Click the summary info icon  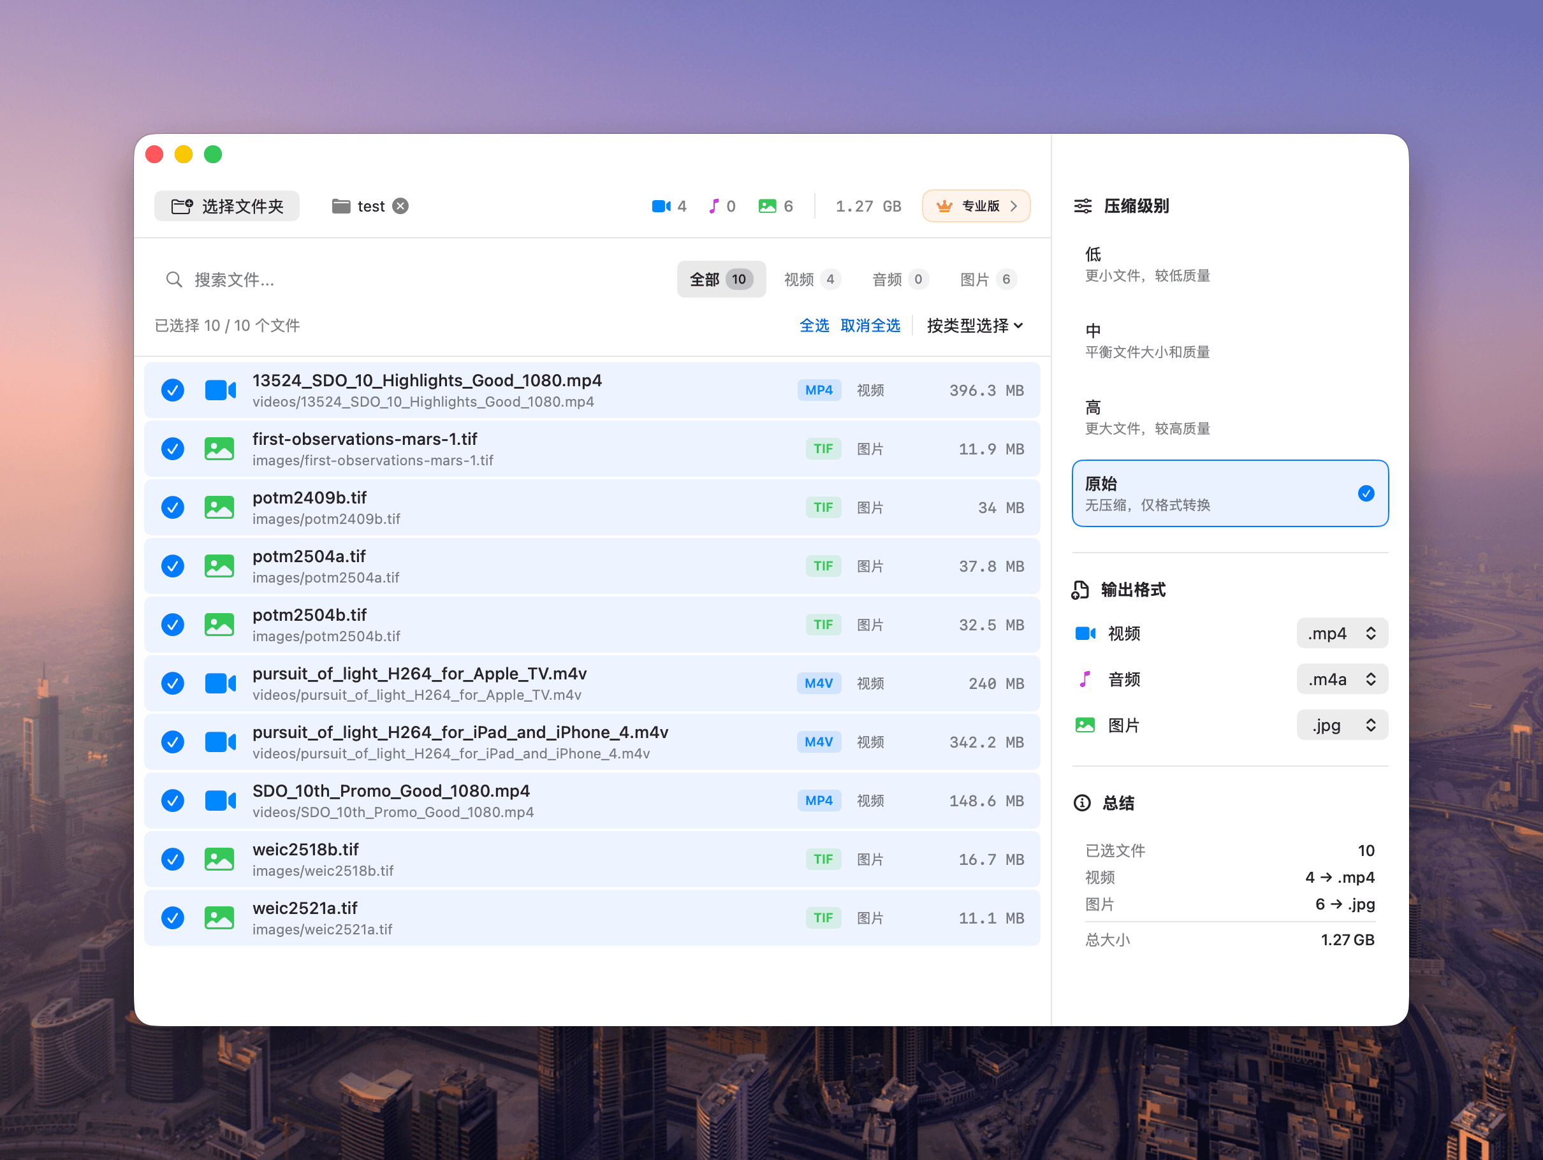(x=1082, y=803)
